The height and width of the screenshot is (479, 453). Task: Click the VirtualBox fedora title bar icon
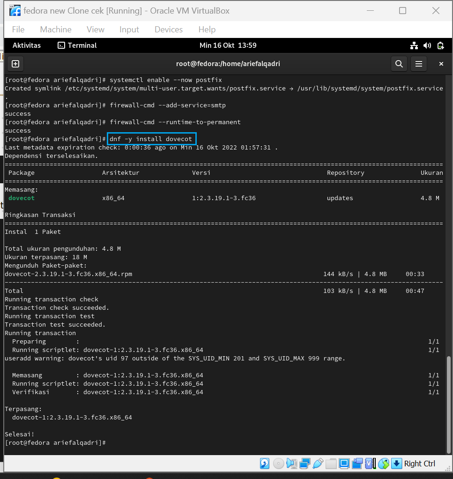15,11
